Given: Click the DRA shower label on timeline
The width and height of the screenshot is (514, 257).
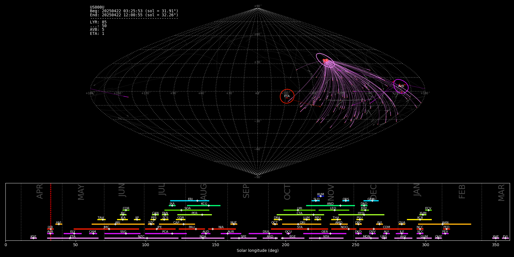Looking at the screenshot, I should [277, 218].
